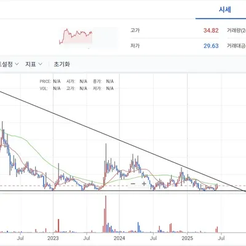Click the 2023 label on time axis

coord(53,238)
